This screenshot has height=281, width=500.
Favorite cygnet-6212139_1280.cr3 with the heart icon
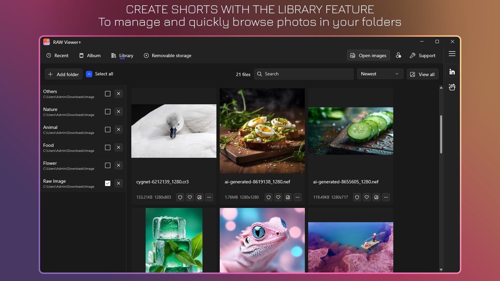pyautogui.click(x=190, y=197)
